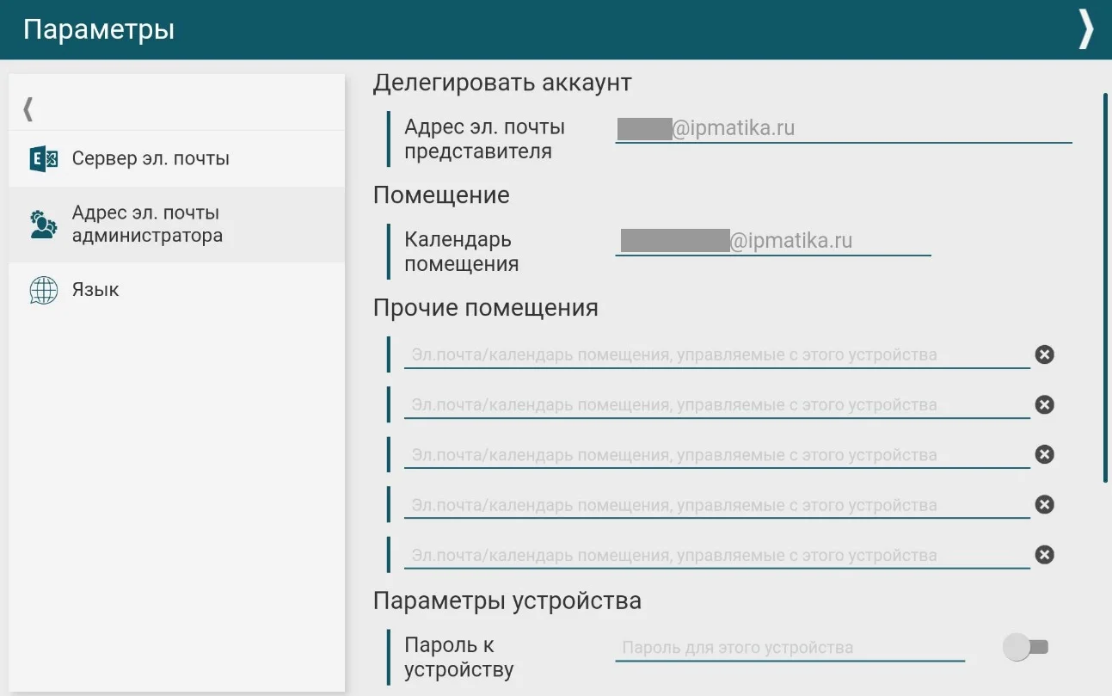Click the first other-rooms email input
Screen dimensions: 1112x696
coord(716,354)
